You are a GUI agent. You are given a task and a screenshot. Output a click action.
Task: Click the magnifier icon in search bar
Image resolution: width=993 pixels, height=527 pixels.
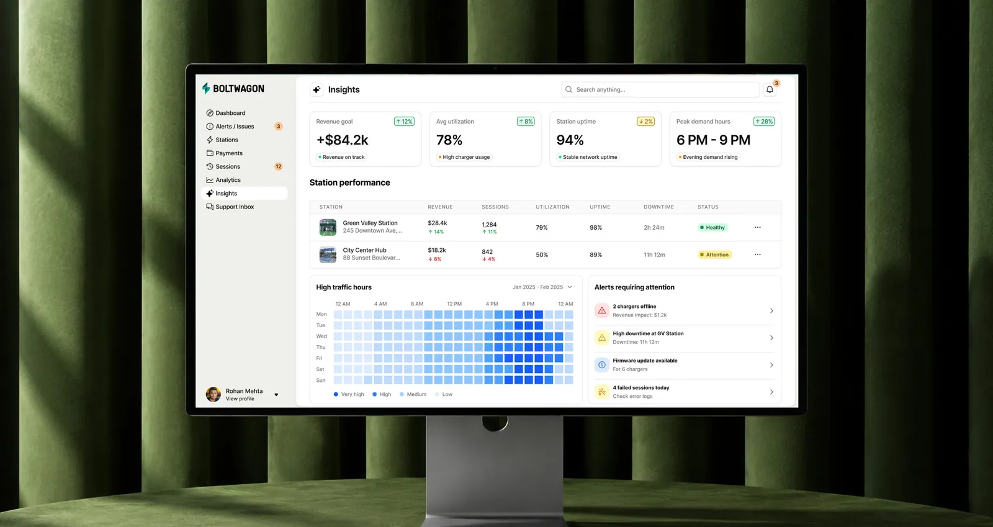568,89
